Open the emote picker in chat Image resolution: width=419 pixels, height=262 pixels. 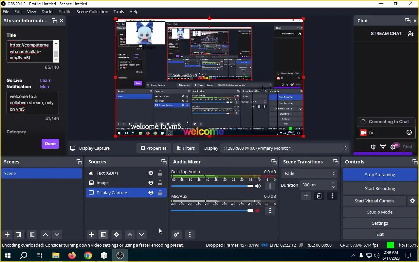tap(409, 132)
